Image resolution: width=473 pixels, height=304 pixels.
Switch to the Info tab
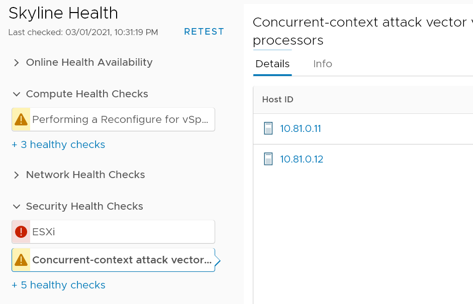(323, 64)
